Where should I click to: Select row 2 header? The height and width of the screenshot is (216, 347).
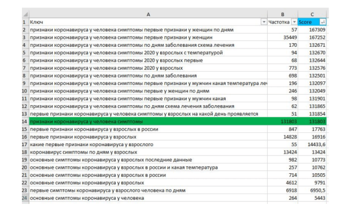pyautogui.click(x=25, y=29)
